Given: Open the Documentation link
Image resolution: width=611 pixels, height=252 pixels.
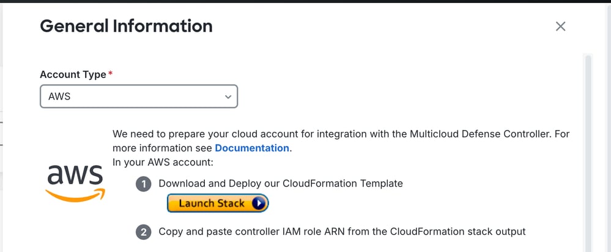Looking at the screenshot, I should (252, 148).
